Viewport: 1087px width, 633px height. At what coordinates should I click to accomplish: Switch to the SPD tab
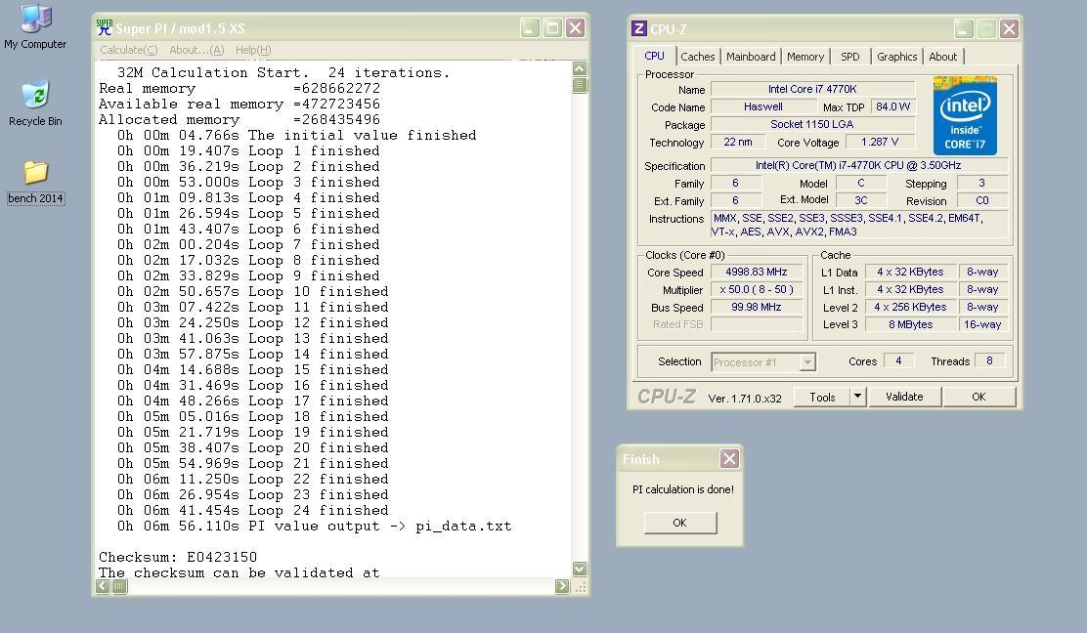(x=849, y=57)
